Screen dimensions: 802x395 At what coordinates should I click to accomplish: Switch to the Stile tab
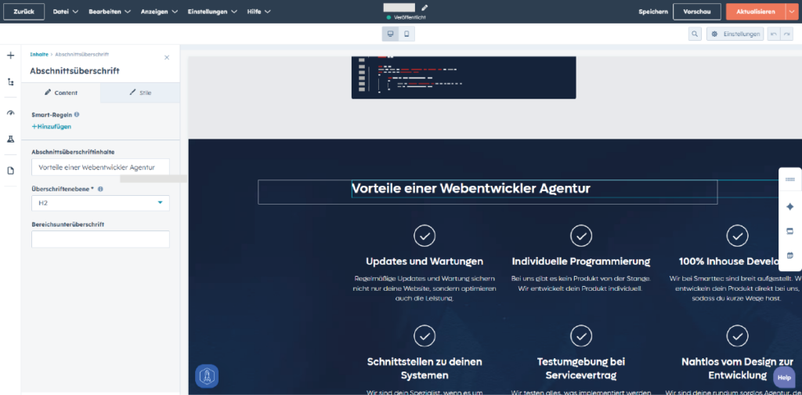140,92
